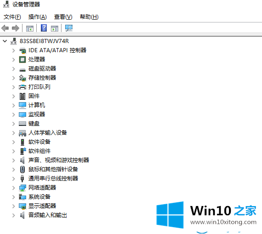Image resolution: width=262 pixels, height=234 pixels.
Task: Click the USB icon for 通用串行总线控制器
Action: 22,179
